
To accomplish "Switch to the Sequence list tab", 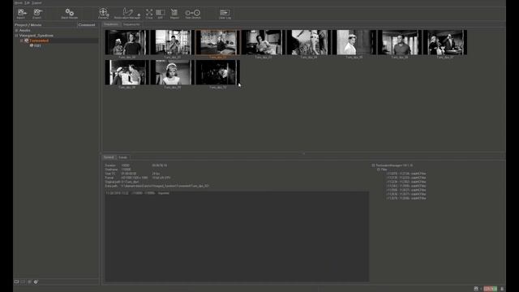I will 131,24.
